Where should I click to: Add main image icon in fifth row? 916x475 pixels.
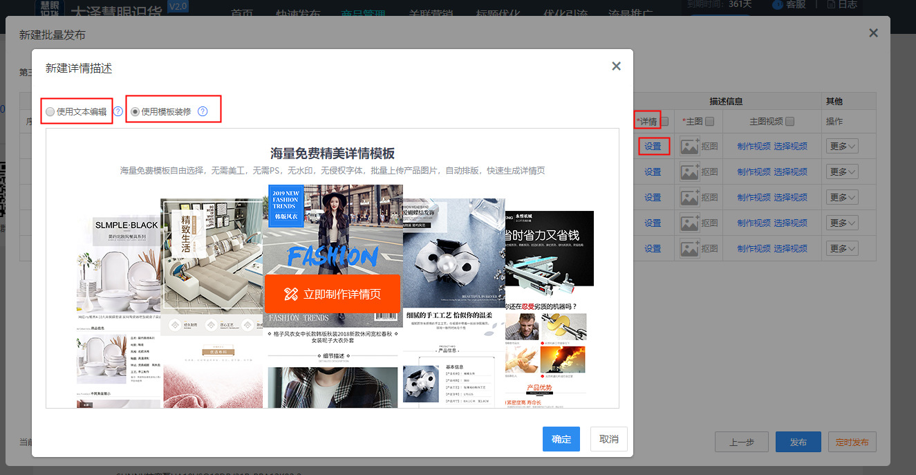pyautogui.click(x=689, y=249)
